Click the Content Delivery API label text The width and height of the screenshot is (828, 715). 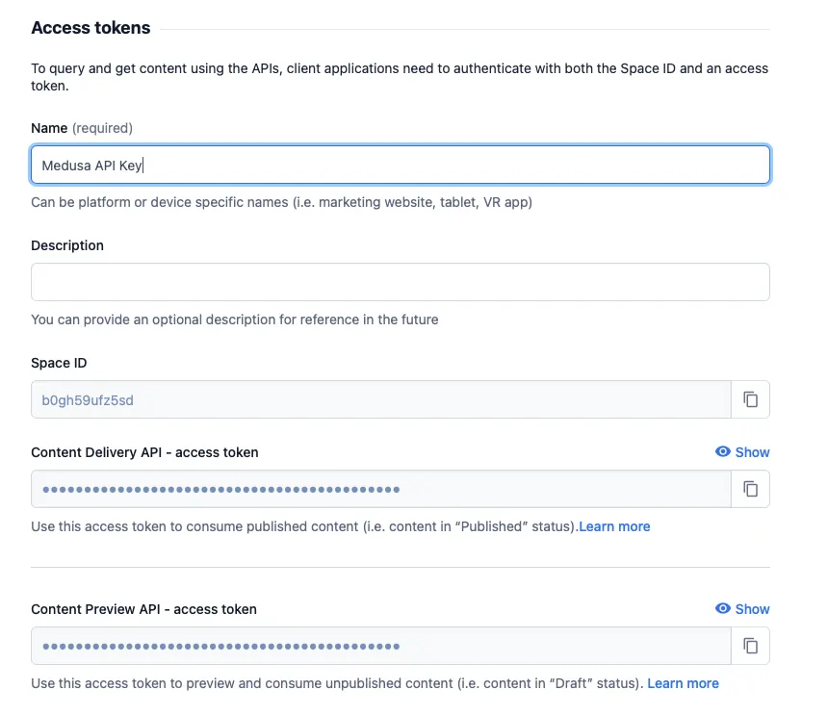tap(144, 452)
